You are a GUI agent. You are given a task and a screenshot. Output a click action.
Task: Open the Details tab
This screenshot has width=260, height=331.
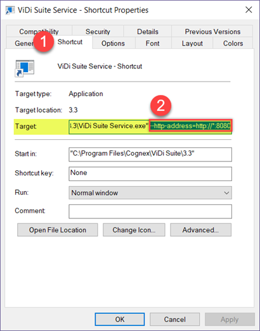[148, 32]
